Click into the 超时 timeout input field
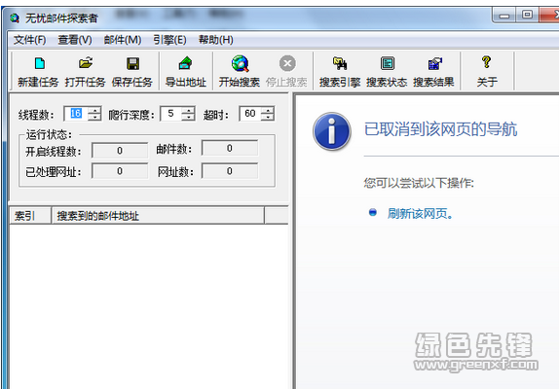This screenshot has height=389, width=559. point(250,114)
